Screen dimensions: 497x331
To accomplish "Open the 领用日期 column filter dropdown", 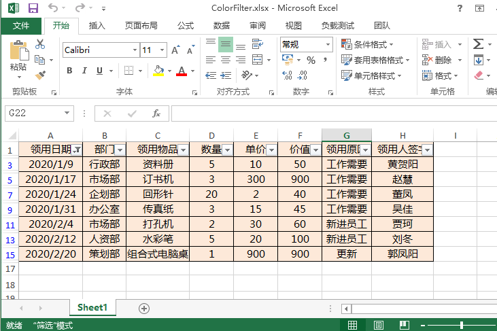I will click(76, 150).
